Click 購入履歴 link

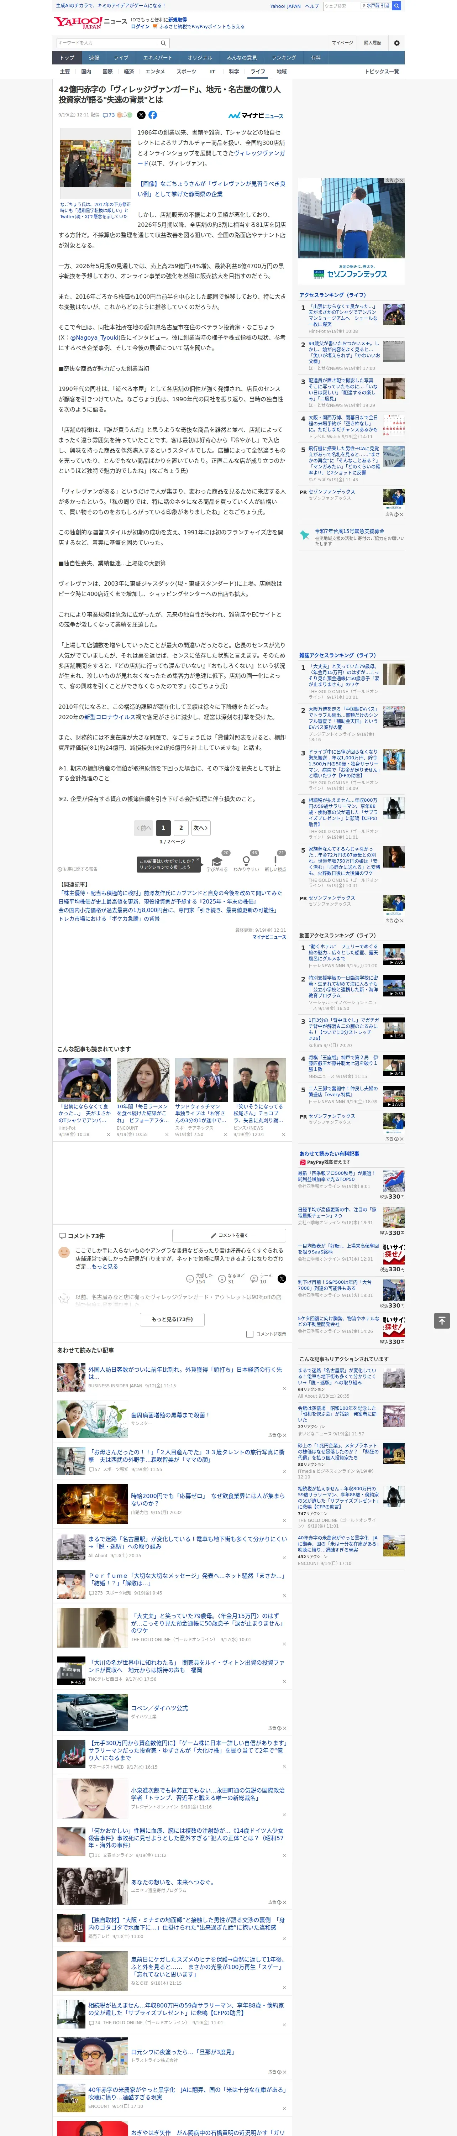coord(372,42)
